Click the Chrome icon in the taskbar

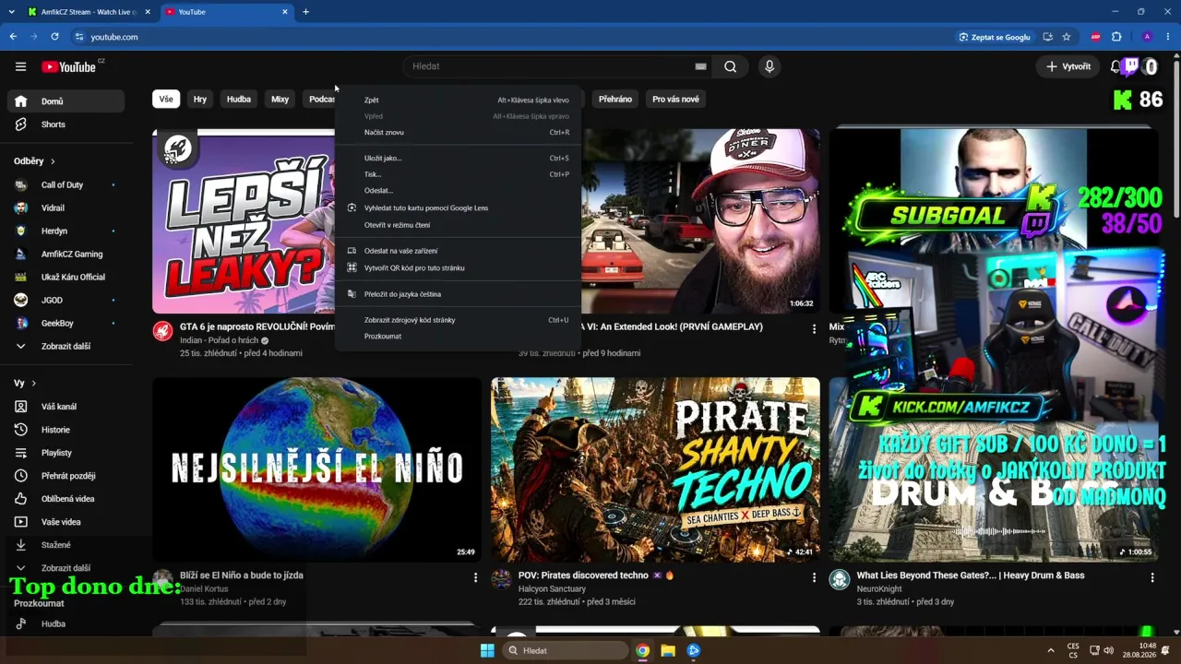coord(642,650)
